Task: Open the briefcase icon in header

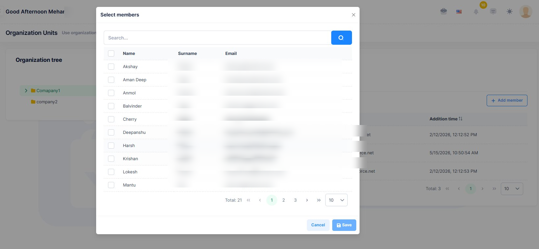Action: (444, 12)
